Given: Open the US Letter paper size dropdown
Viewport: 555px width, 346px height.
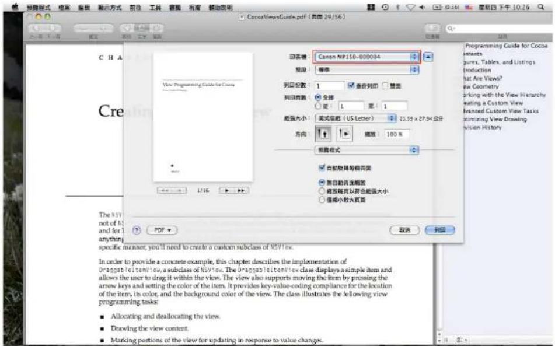Looking at the screenshot, I should click(x=355, y=118).
